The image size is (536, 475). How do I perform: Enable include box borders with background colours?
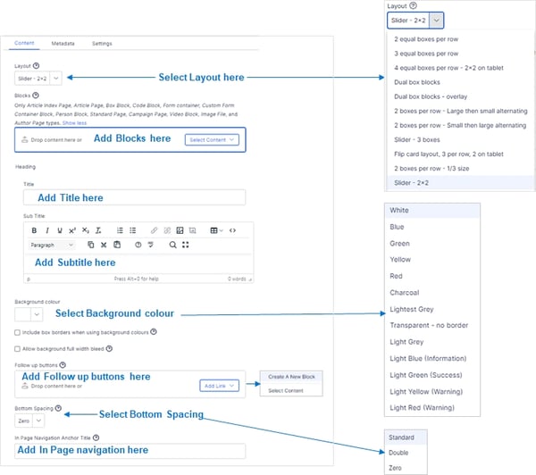pos(19,333)
